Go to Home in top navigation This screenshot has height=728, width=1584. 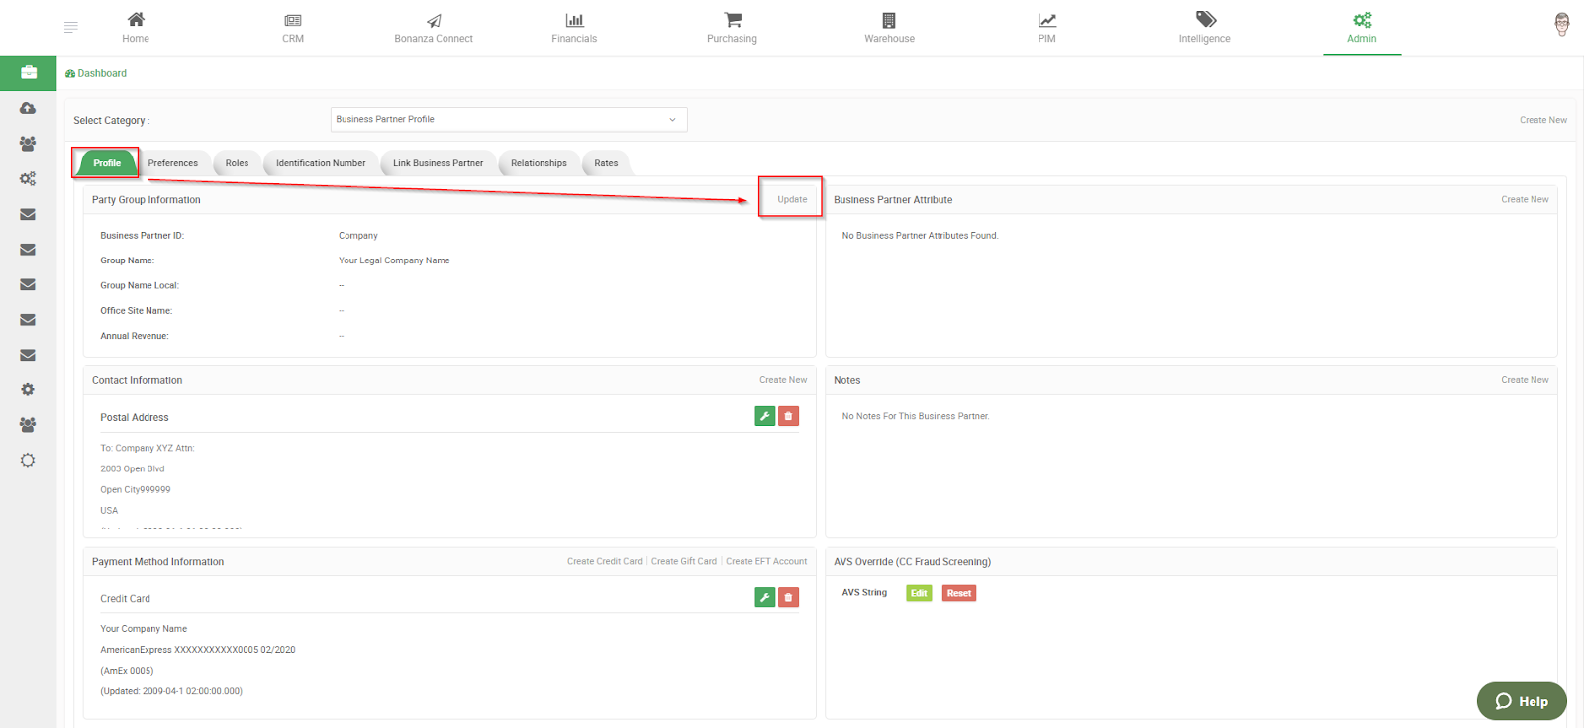pos(136,28)
